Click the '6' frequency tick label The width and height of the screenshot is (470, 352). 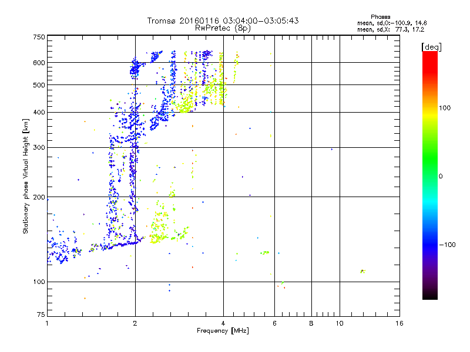(x=274, y=323)
